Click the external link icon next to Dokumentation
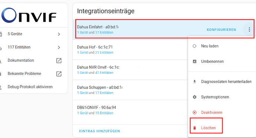This screenshot has width=256, height=138. (59, 60)
